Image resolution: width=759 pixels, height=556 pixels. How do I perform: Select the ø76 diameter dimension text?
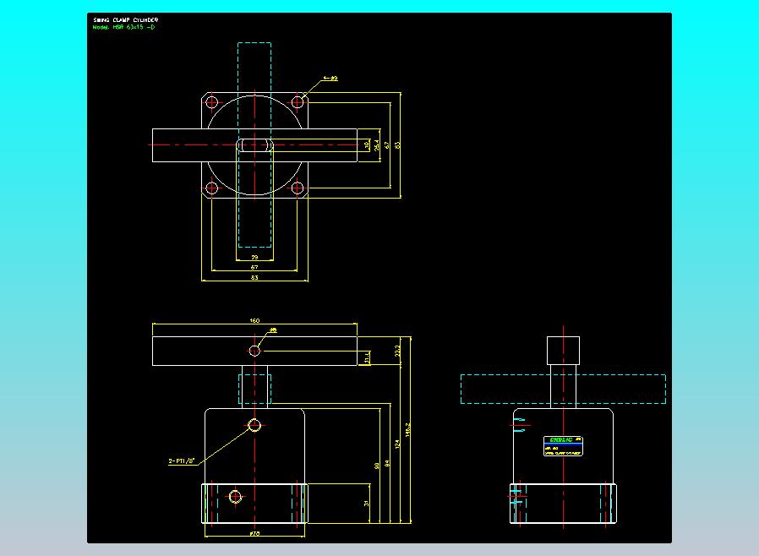254,534
